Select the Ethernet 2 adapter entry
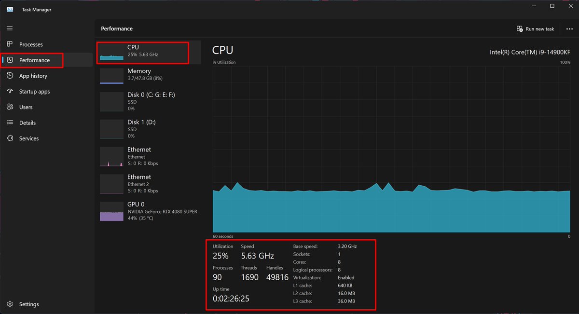Screen dimensions: 579x314 [149, 184]
